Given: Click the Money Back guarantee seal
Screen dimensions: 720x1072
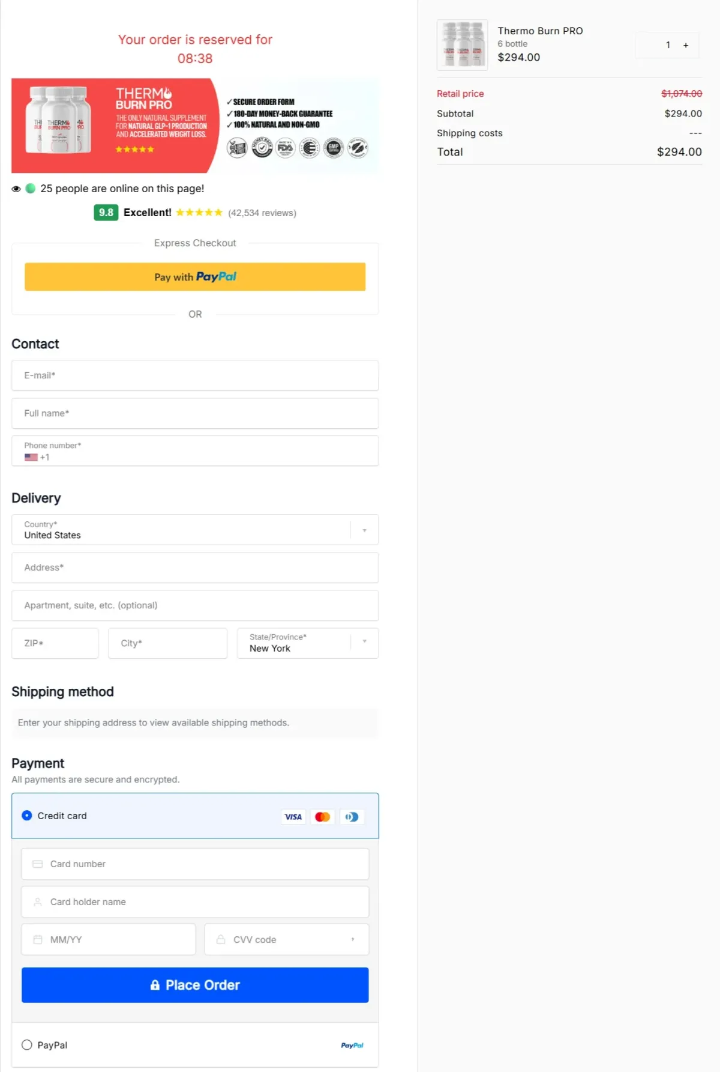Looking at the screenshot, I should pos(262,148).
